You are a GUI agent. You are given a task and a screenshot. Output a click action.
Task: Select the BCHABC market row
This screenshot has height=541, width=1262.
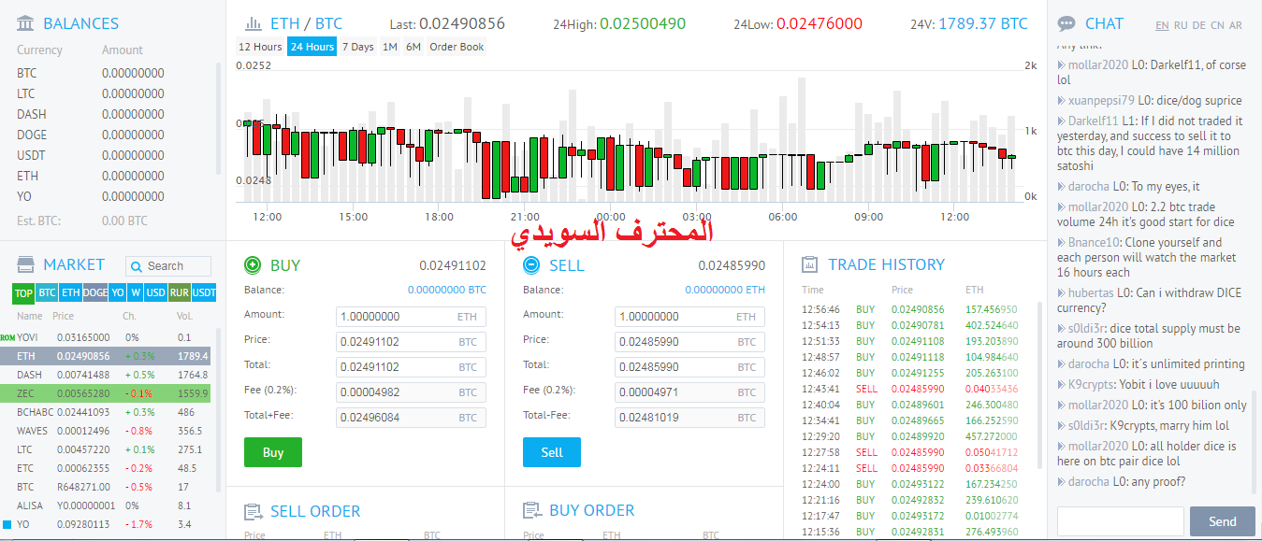coord(106,412)
